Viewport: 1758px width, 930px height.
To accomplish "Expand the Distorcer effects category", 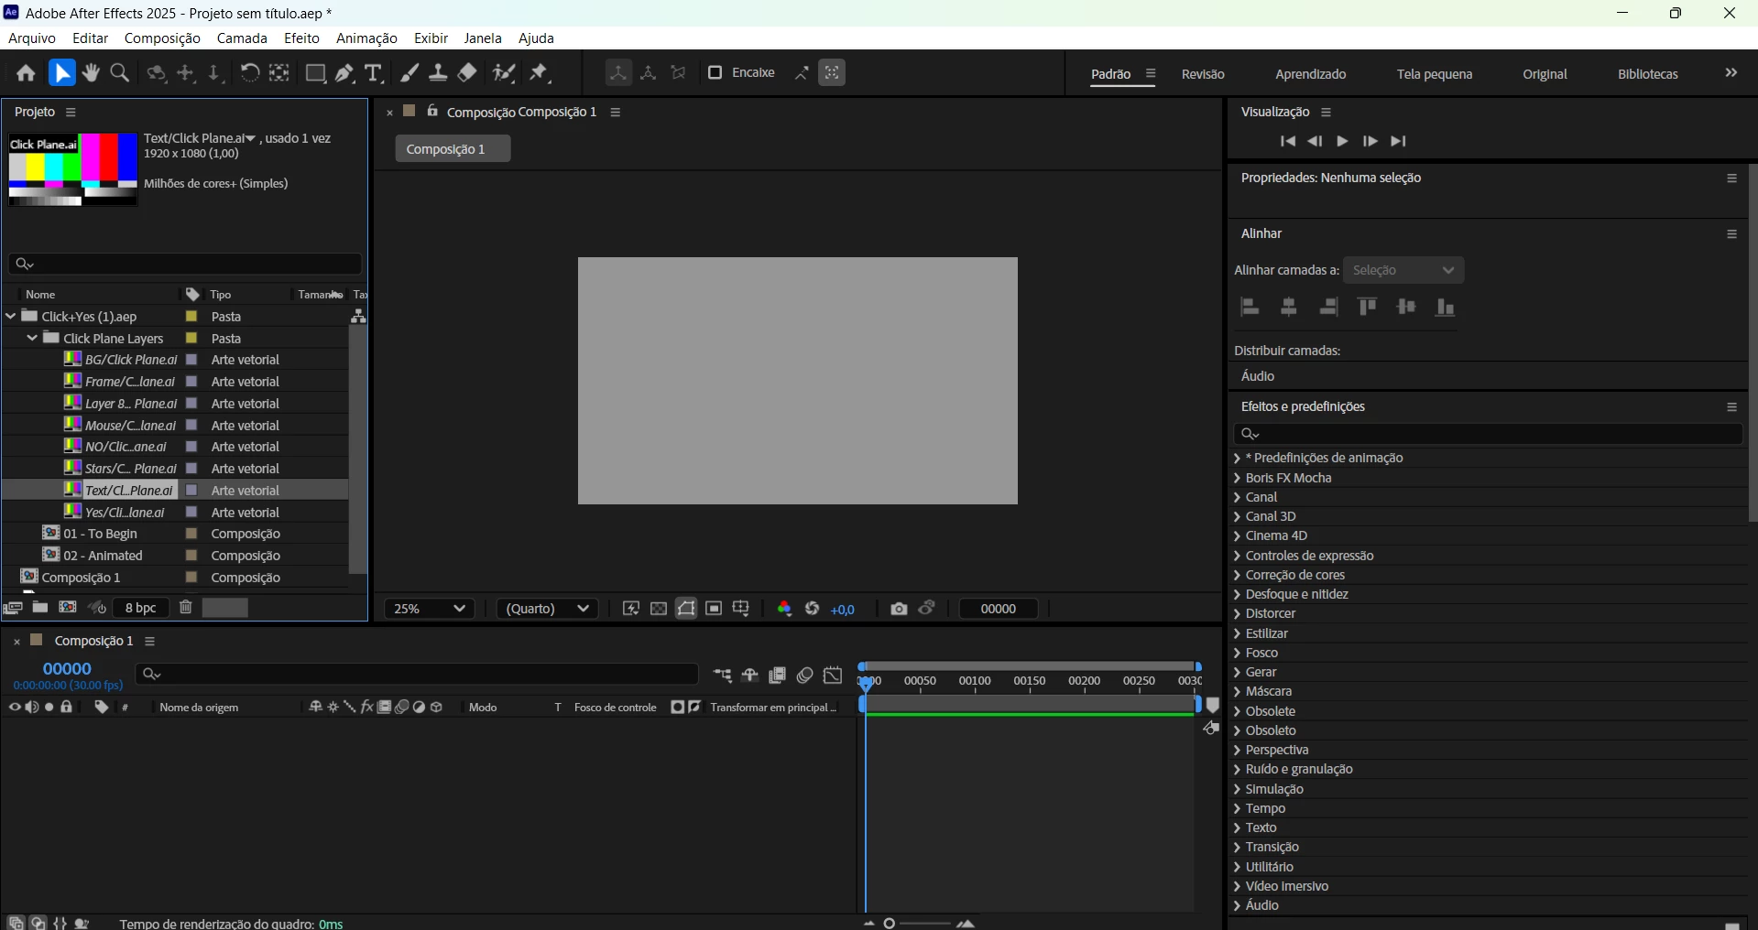I will point(1237,614).
